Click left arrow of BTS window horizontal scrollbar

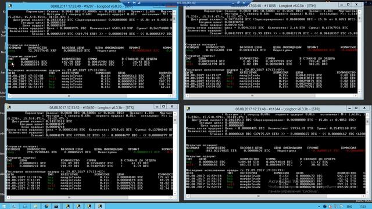coord(9,197)
